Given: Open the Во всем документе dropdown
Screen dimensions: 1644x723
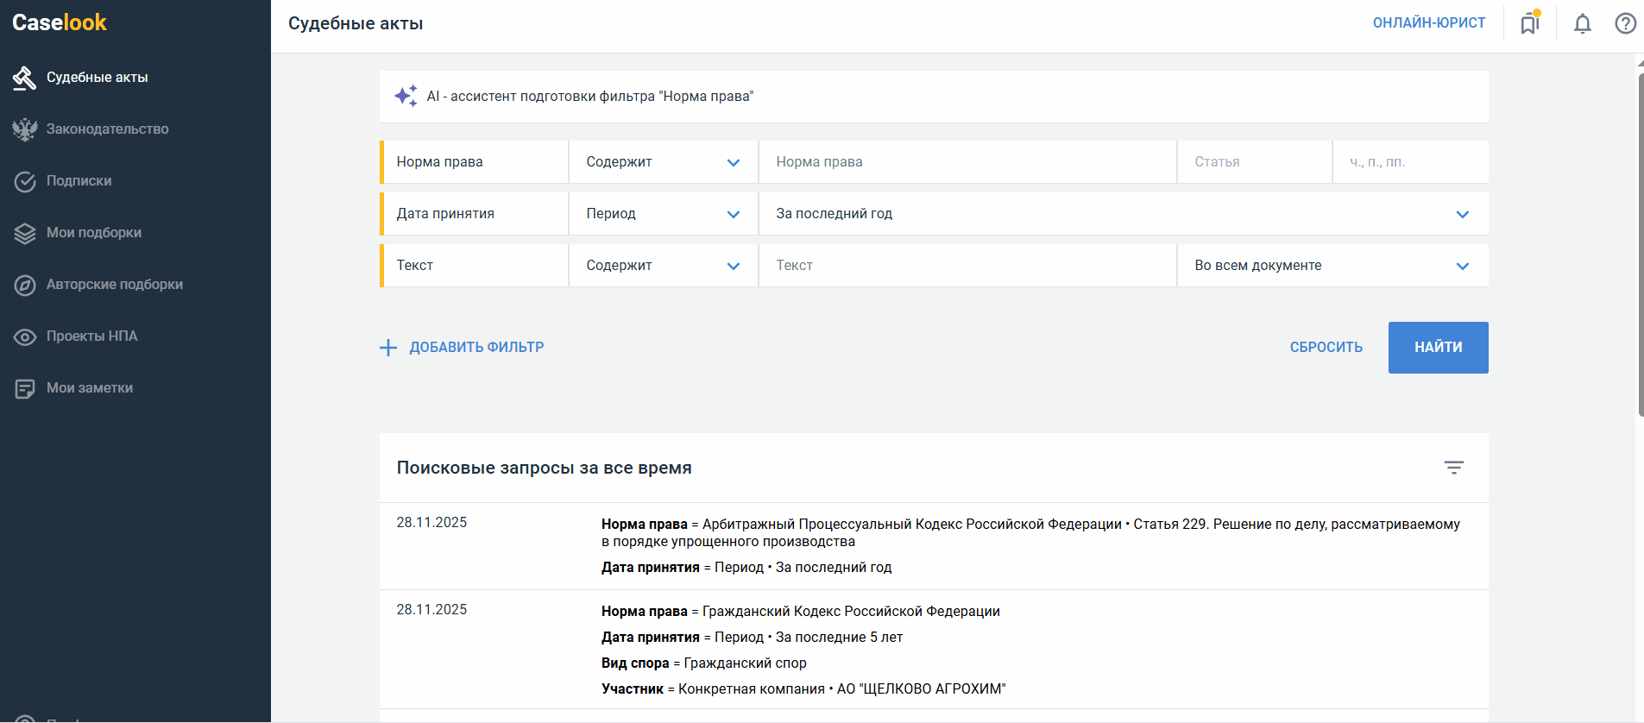Looking at the screenshot, I should coord(1332,266).
